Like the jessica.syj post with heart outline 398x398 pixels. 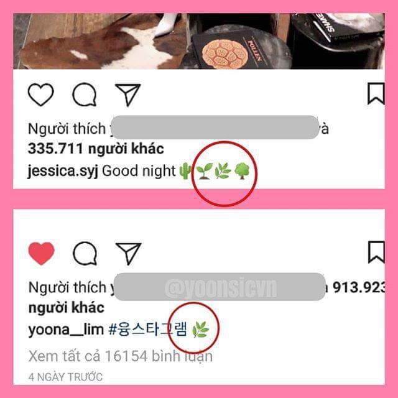pos(41,95)
